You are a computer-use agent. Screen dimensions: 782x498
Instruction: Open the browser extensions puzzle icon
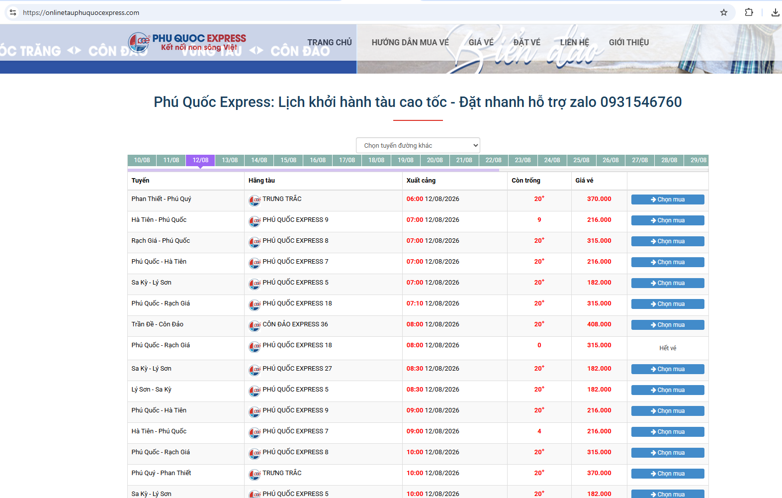(x=749, y=12)
